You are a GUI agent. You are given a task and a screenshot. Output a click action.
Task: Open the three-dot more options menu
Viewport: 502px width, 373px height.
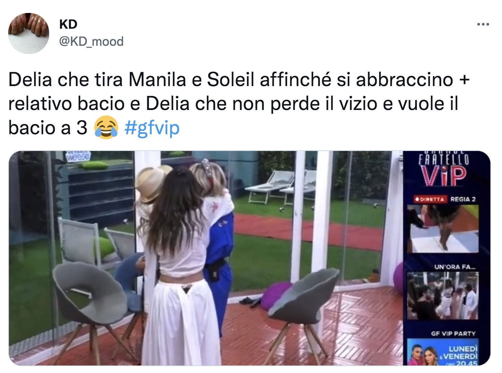click(x=483, y=24)
